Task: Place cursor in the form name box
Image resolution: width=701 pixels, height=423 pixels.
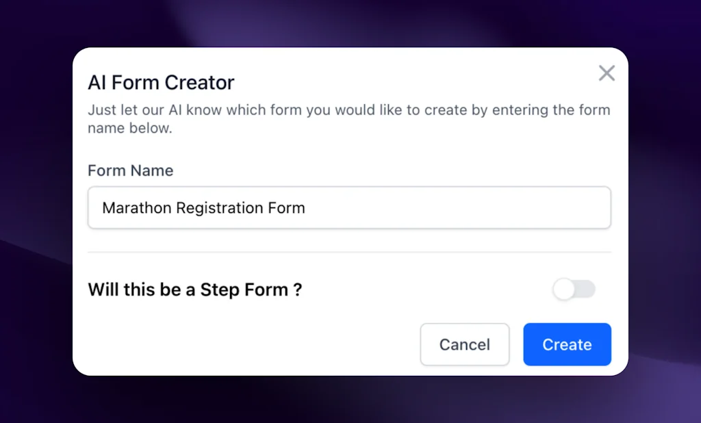Action: pyautogui.click(x=349, y=207)
